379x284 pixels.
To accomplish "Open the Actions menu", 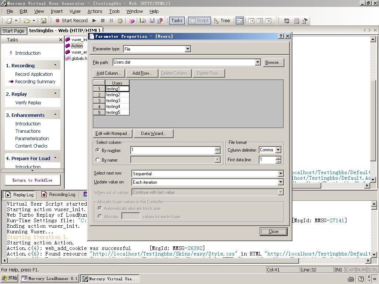I will point(95,11).
